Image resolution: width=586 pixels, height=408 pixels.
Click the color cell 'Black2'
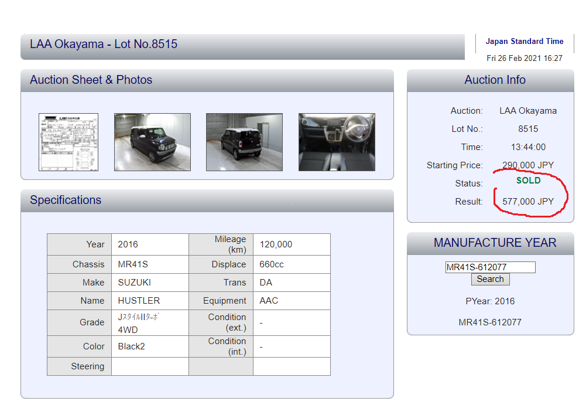click(150, 346)
